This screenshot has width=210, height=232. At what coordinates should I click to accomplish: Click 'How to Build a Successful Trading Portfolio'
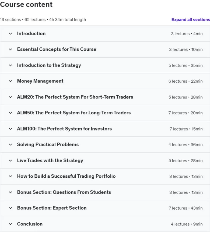coord(66,176)
